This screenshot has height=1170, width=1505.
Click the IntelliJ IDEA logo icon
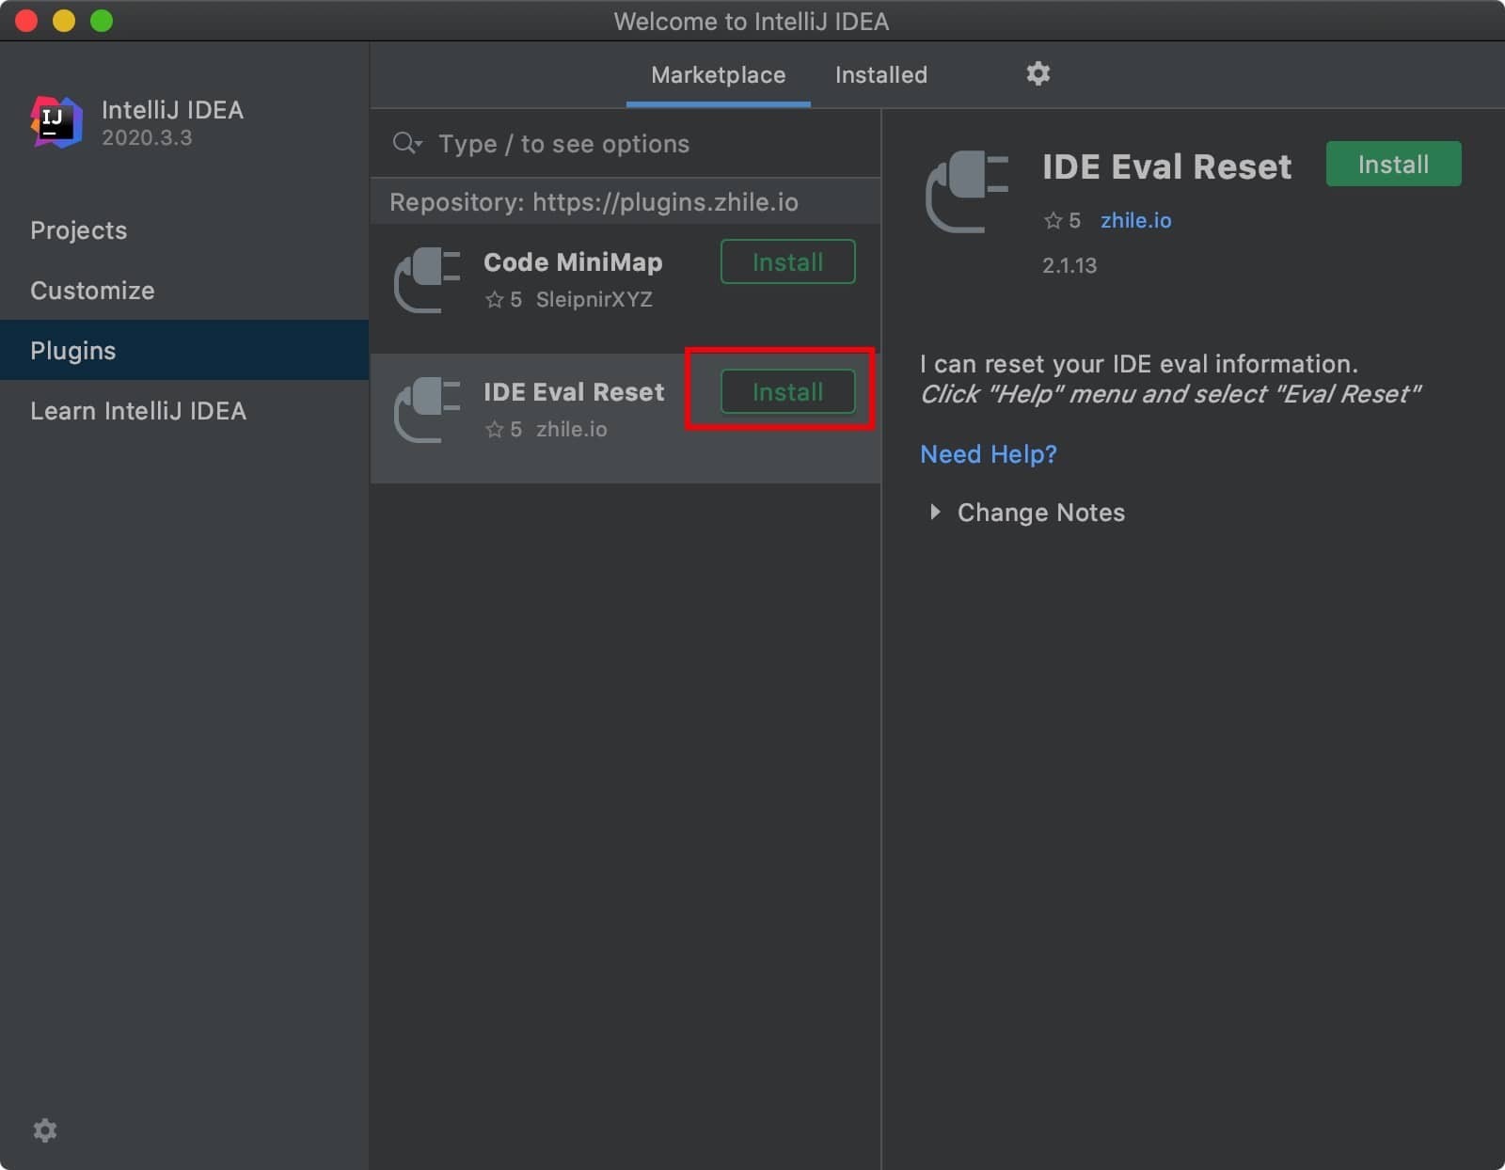click(x=56, y=122)
